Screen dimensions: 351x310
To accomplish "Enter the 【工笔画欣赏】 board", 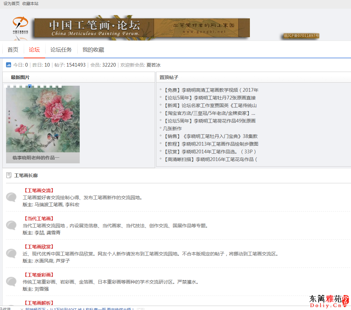I will tap(39, 247).
